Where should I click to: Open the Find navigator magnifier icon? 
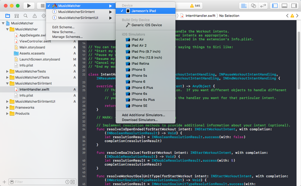26,16
